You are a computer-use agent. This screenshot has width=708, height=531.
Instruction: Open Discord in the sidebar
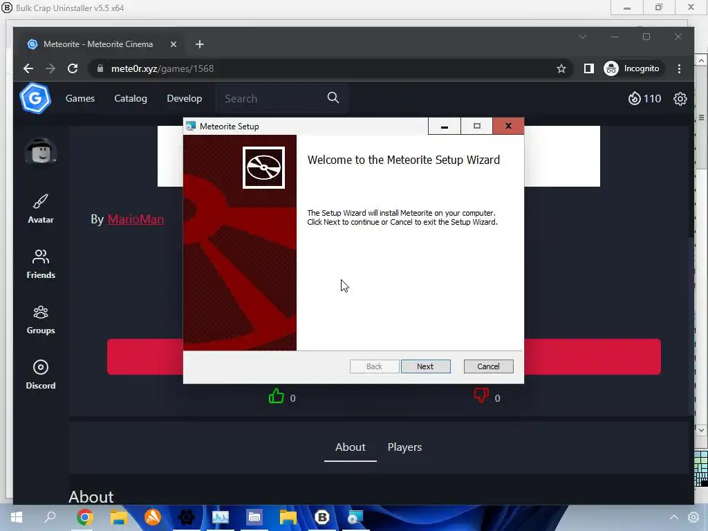(41, 375)
